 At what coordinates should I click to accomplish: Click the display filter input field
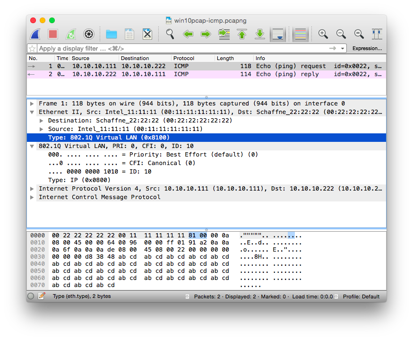click(183, 49)
